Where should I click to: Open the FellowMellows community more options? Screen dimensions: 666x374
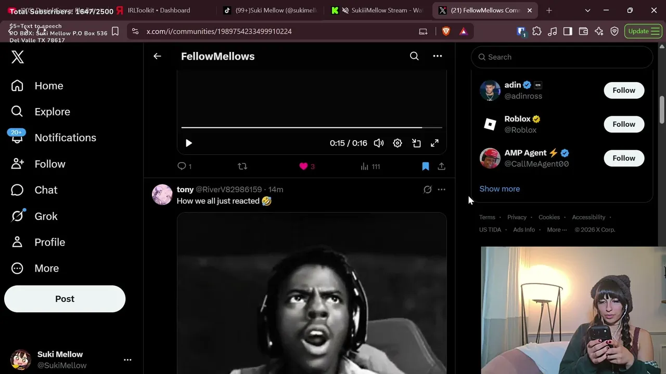coord(438,56)
